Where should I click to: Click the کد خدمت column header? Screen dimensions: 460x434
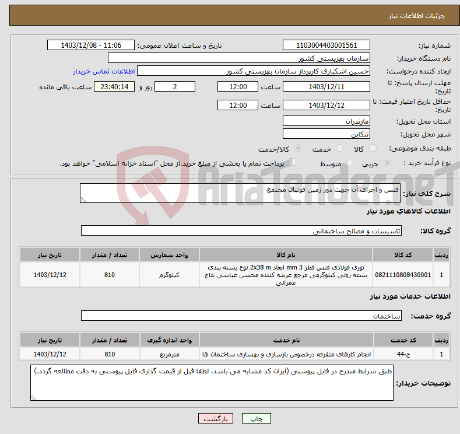403,340
